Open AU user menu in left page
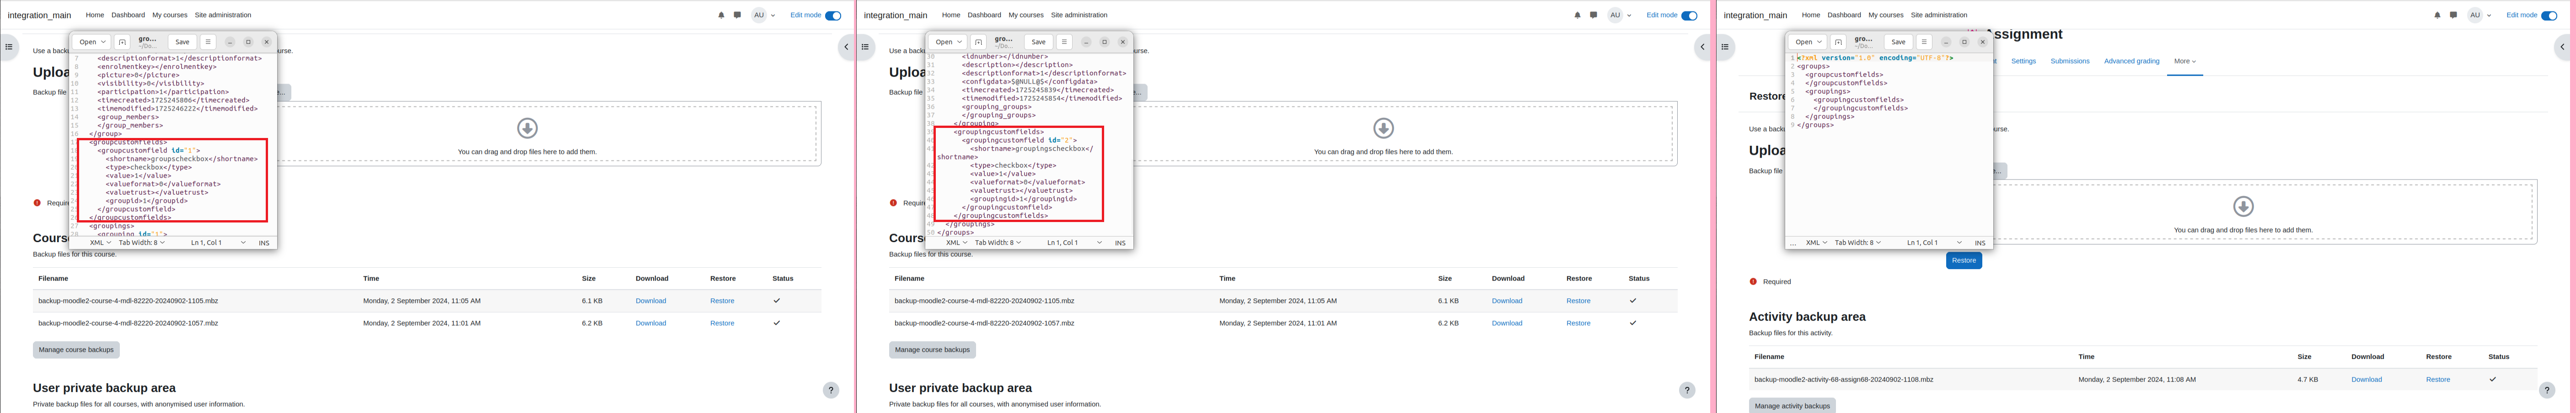Viewport: 2576px width, 413px height. tap(764, 15)
